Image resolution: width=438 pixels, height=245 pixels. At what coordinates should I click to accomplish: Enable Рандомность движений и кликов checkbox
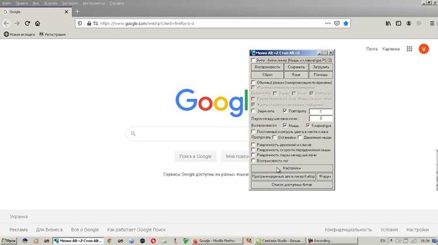[x=253, y=145]
